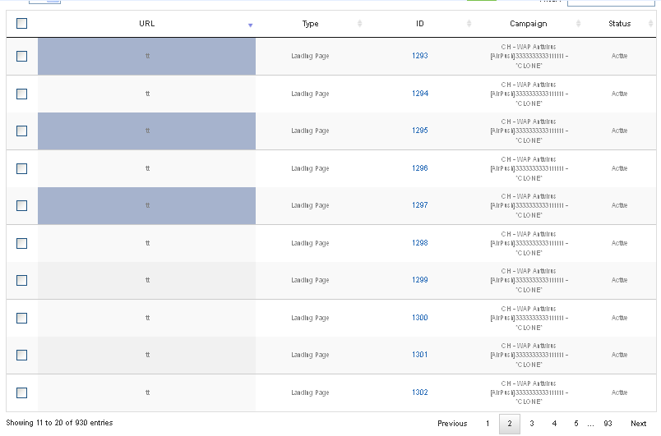Go to Next page of entries
The height and width of the screenshot is (436, 661).
[638, 424]
